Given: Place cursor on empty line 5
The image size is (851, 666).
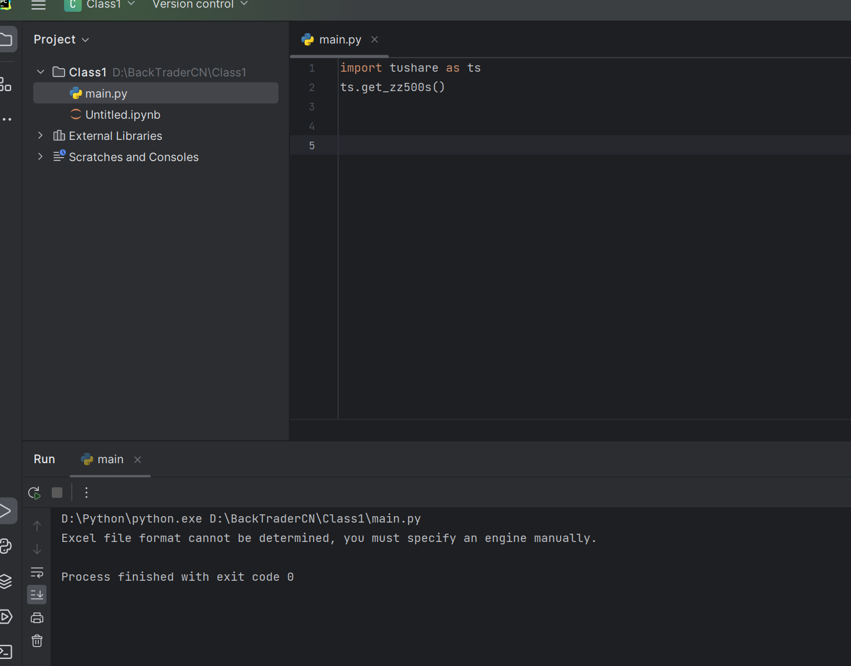Looking at the screenshot, I should pos(594,145).
